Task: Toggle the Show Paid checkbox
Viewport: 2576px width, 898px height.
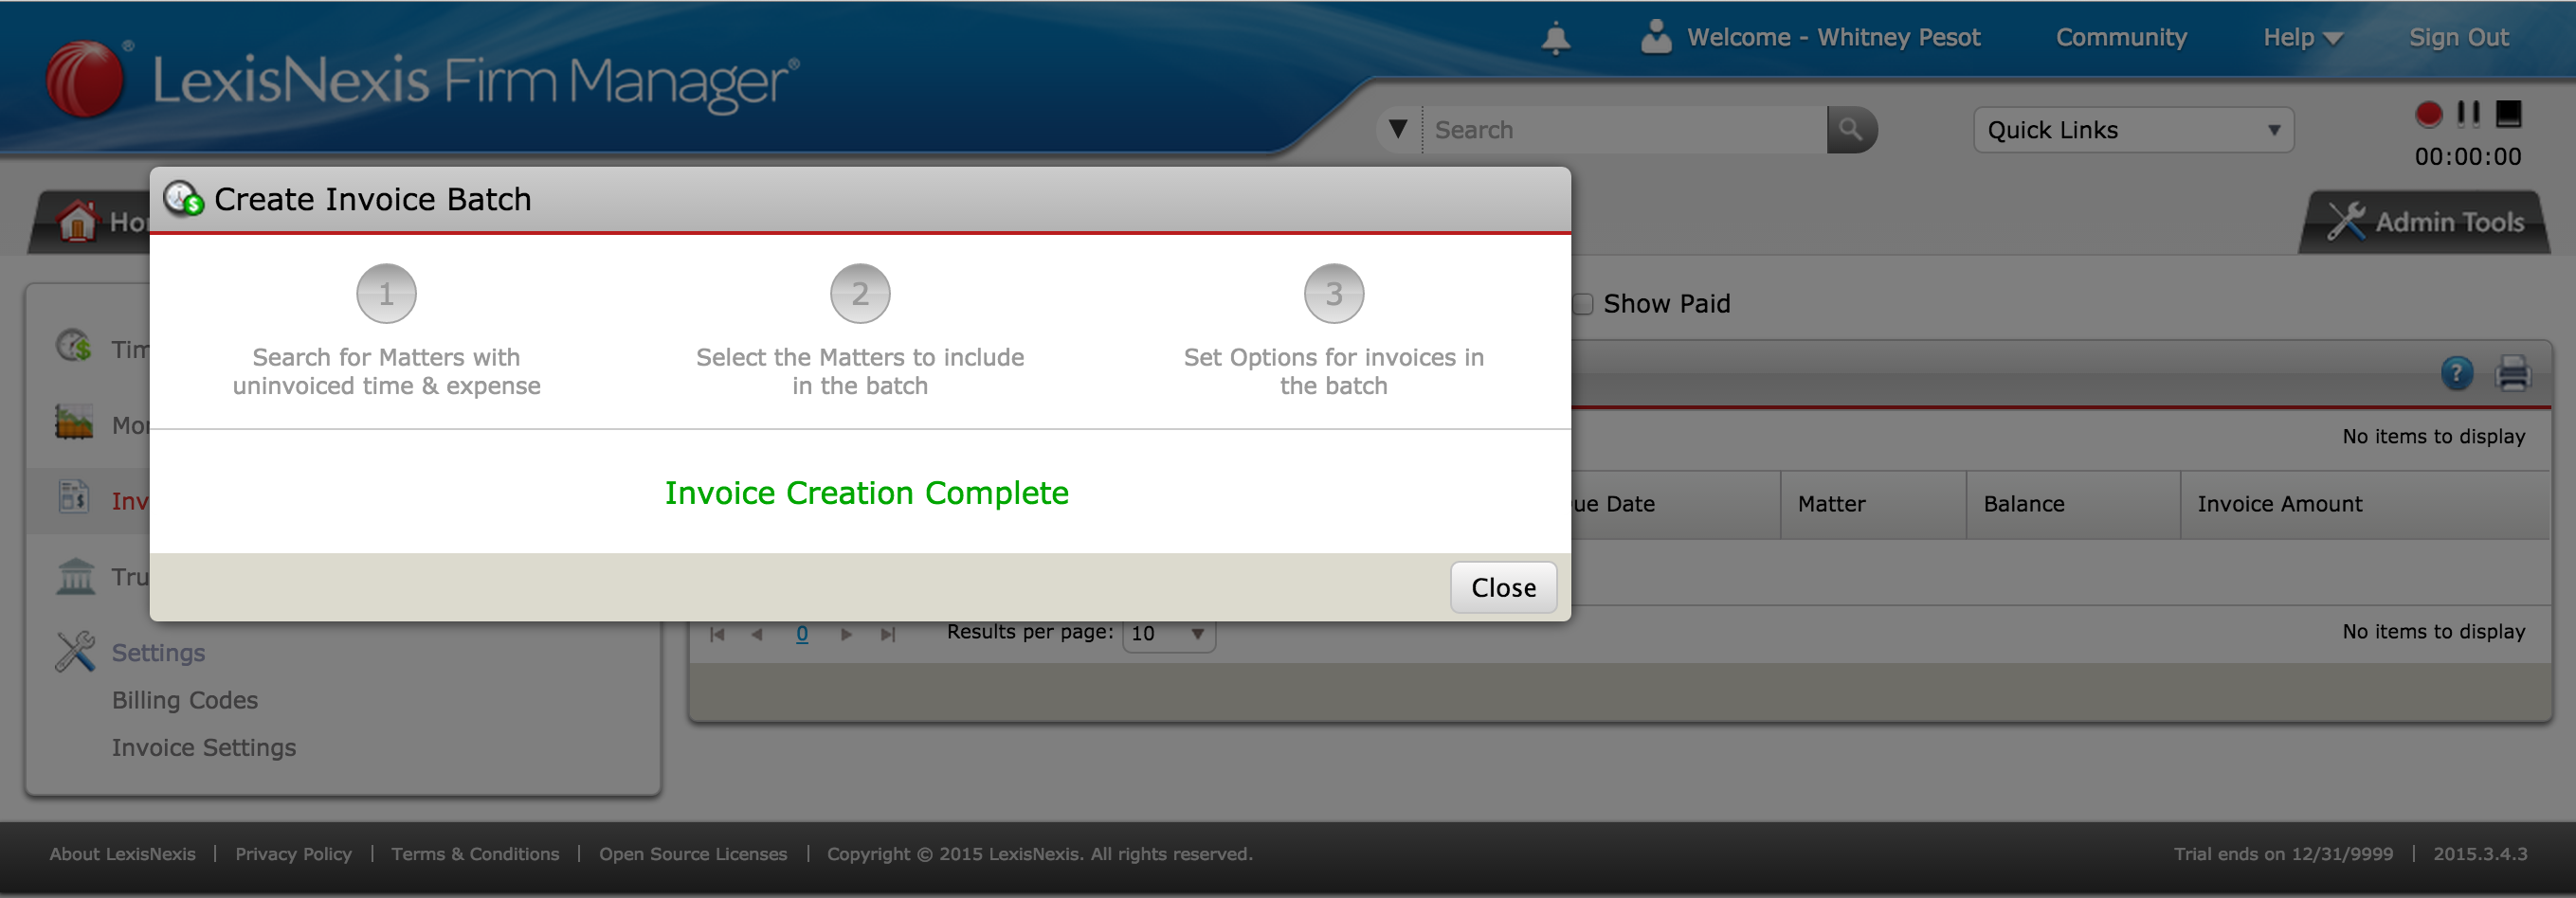Action: [x=1582, y=304]
